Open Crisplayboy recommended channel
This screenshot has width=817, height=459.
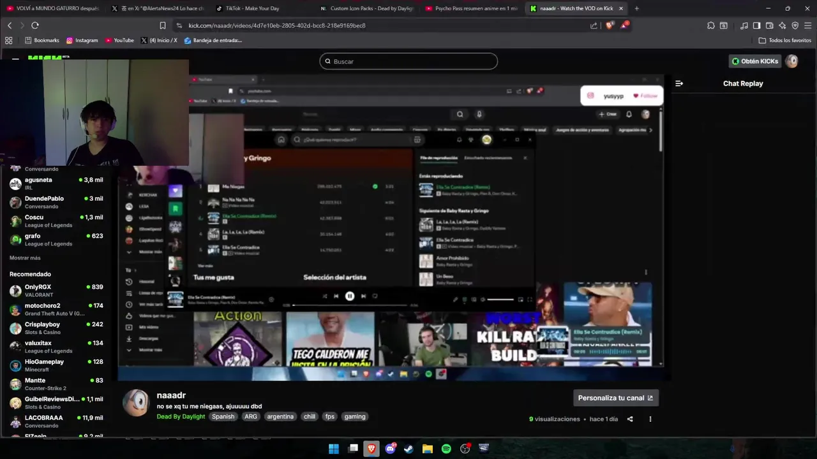click(56, 328)
